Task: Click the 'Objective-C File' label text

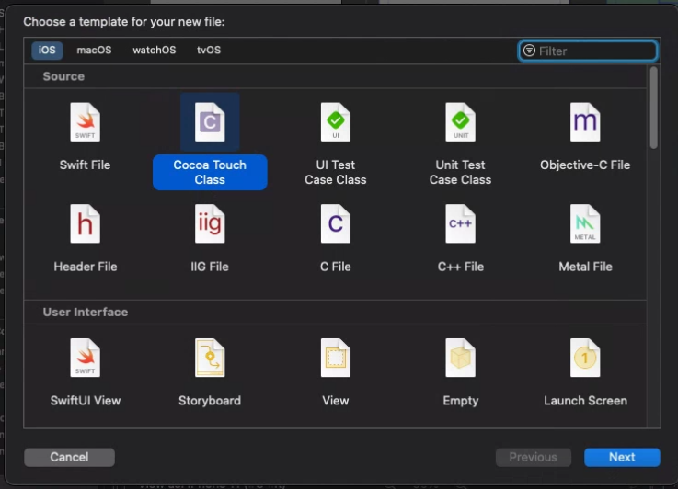Action: coord(585,165)
